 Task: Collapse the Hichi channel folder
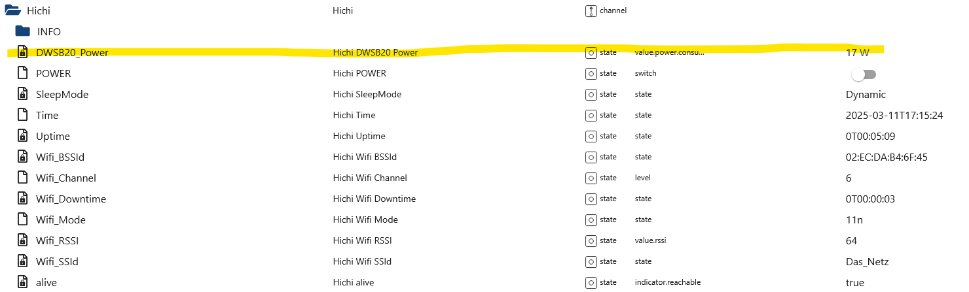13,10
